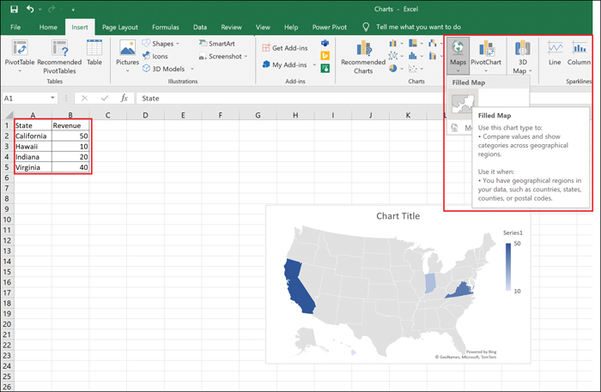601x392 pixels.
Task: Select the cell containing Virginia
Action: coord(33,167)
